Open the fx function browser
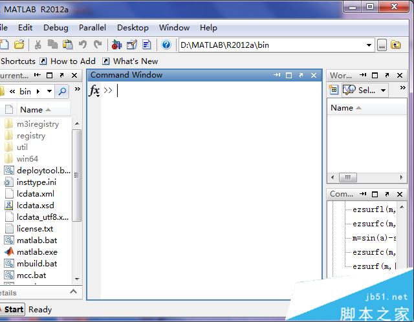Screen dimensions: 414x322 [x=94, y=91]
